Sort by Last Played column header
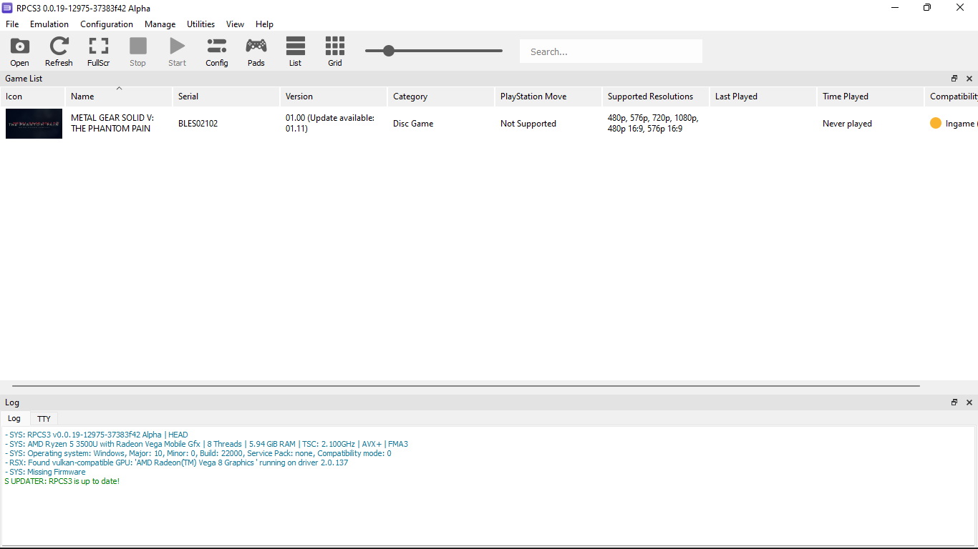This screenshot has height=549, width=978. coord(763,97)
